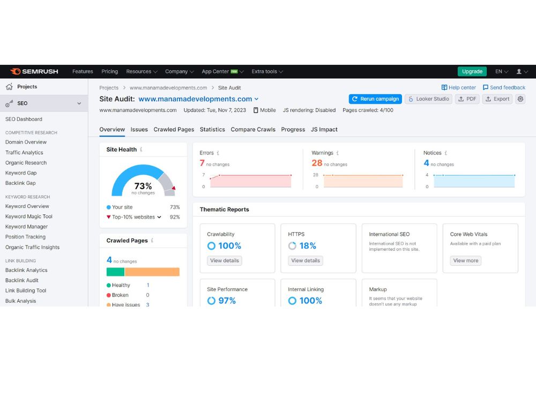Open Backlink Gap in the sidebar
This screenshot has height=402, width=536.
(x=20, y=183)
